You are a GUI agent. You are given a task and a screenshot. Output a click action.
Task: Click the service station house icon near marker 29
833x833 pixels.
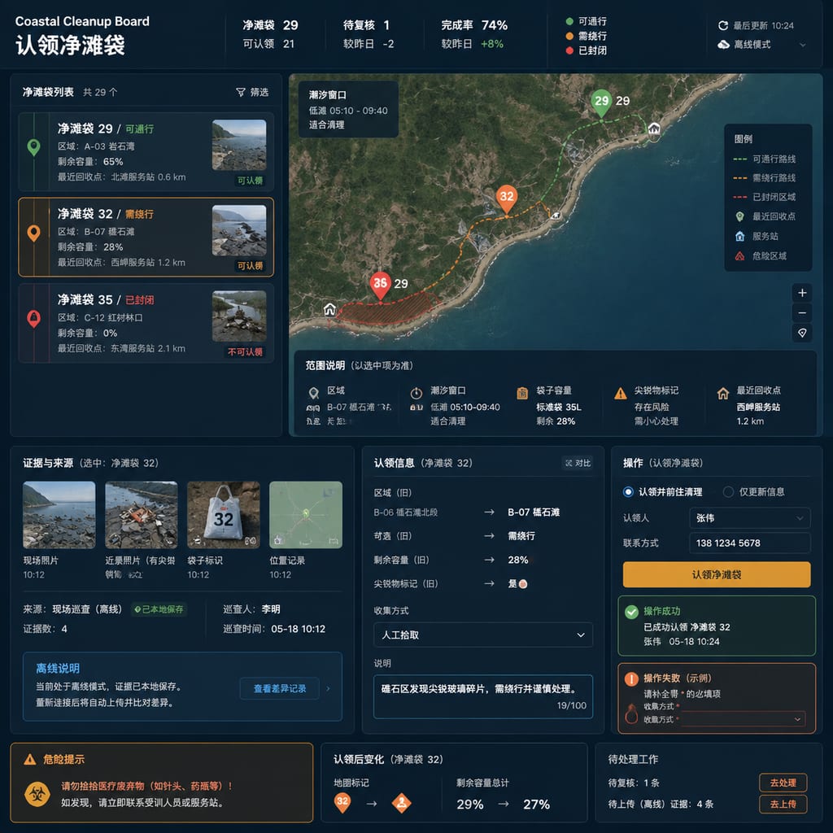[x=654, y=129]
